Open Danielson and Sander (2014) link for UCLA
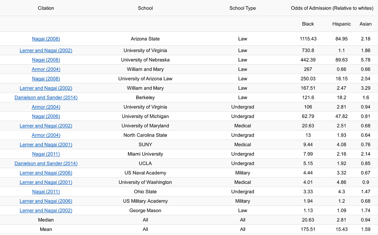Image resolution: width=378 pixels, height=235 pixels. coord(46,163)
